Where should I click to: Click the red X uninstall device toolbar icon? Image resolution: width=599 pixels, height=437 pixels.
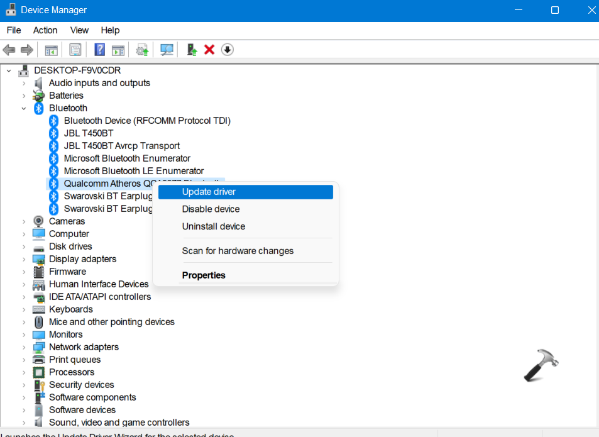[209, 50]
